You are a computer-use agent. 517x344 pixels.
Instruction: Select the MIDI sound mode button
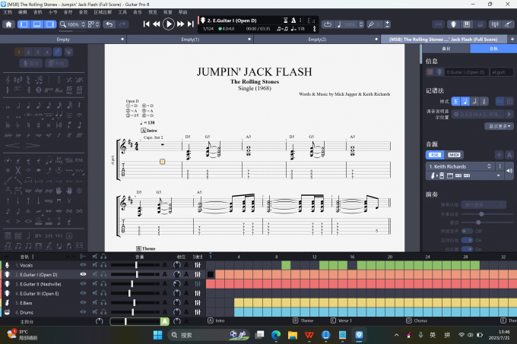pyautogui.click(x=454, y=154)
